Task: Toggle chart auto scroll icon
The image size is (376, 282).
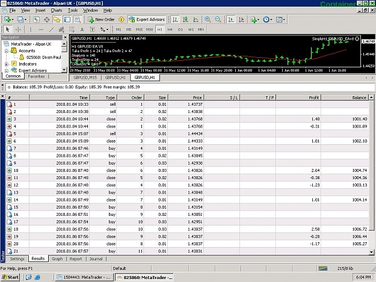Action: (x=230, y=20)
